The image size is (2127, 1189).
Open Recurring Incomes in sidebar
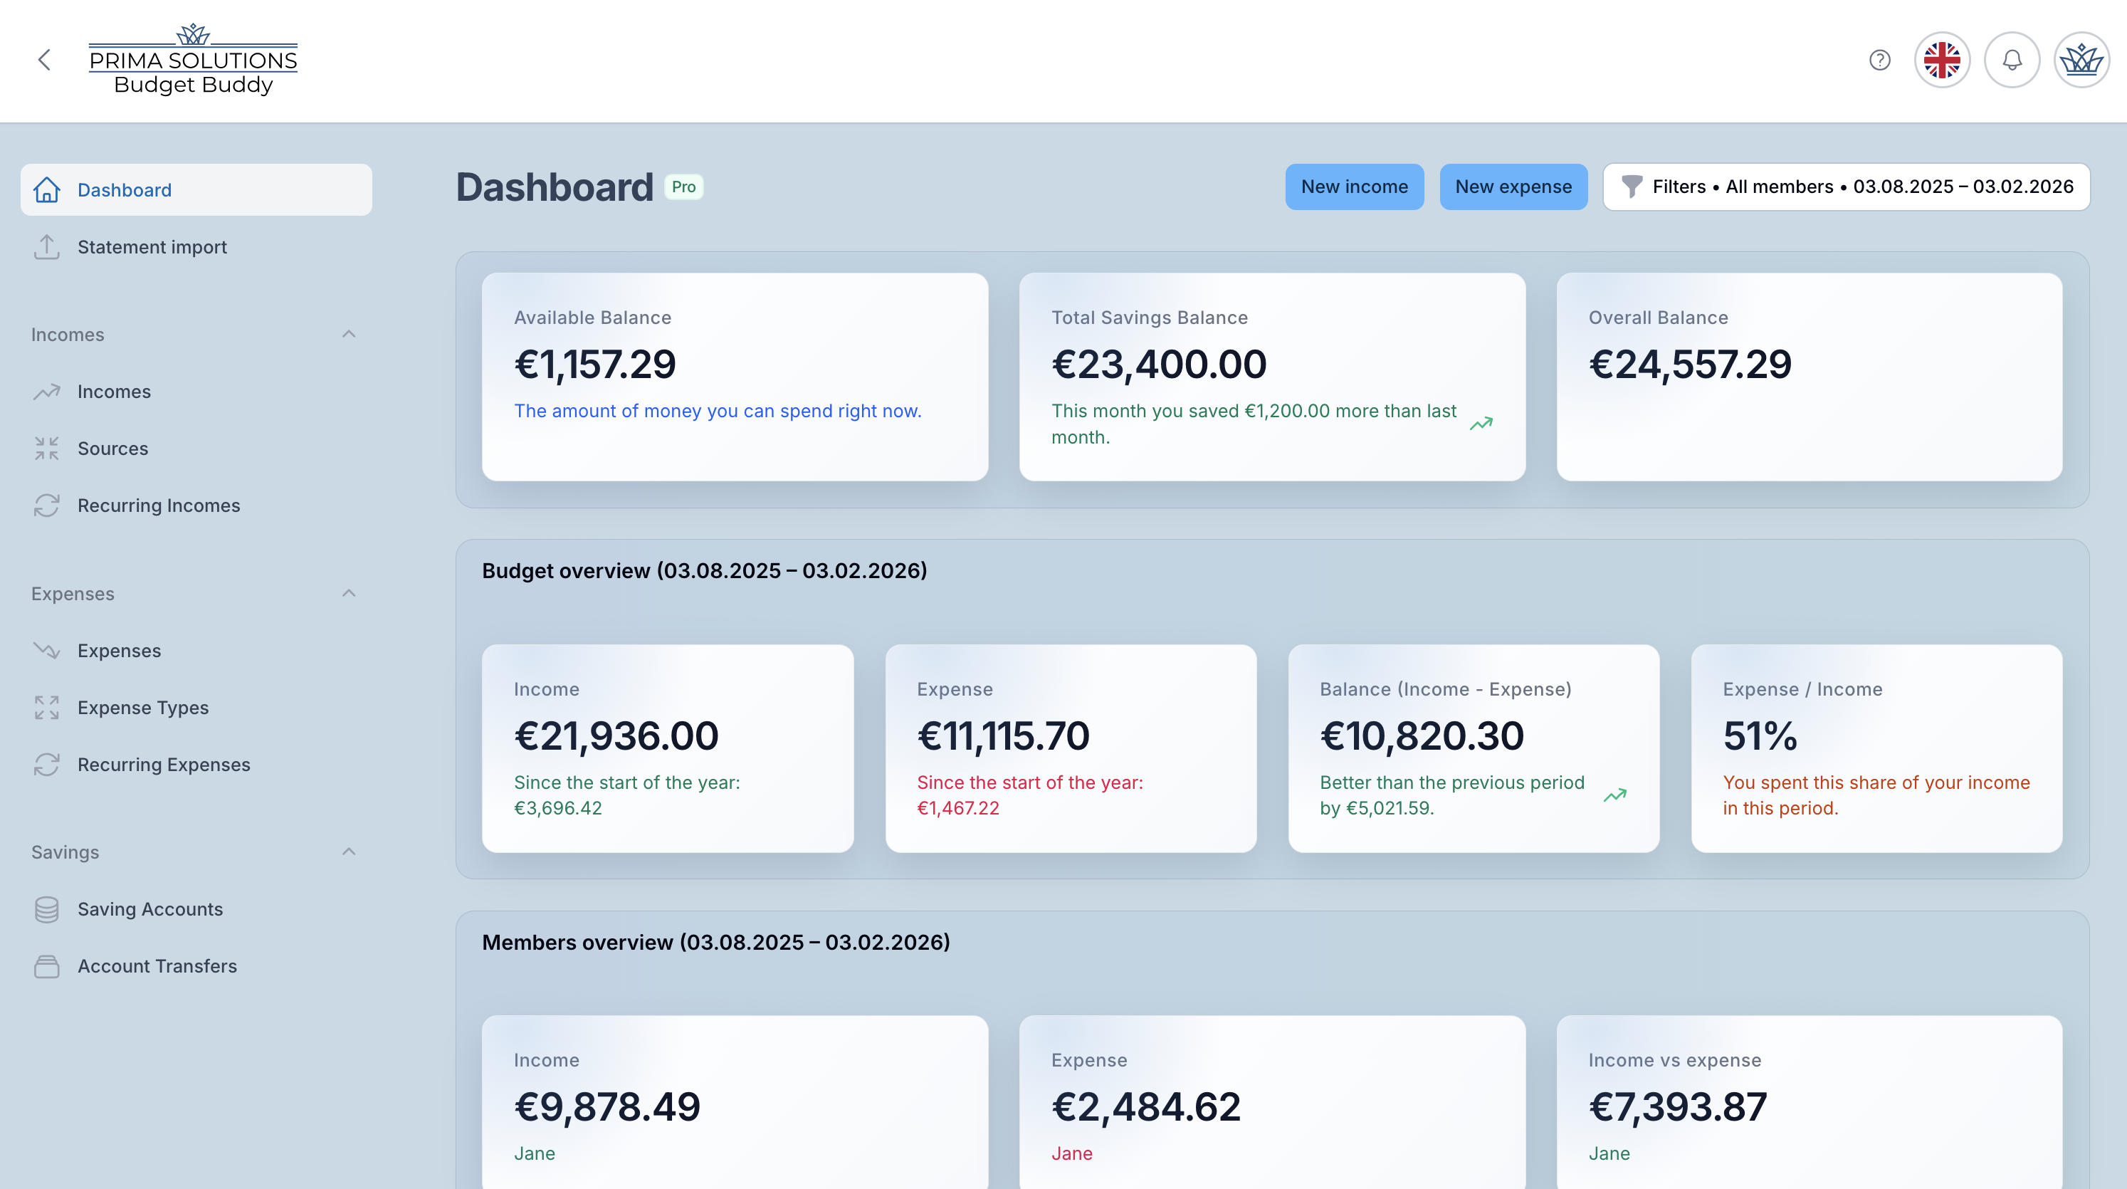(x=159, y=506)
